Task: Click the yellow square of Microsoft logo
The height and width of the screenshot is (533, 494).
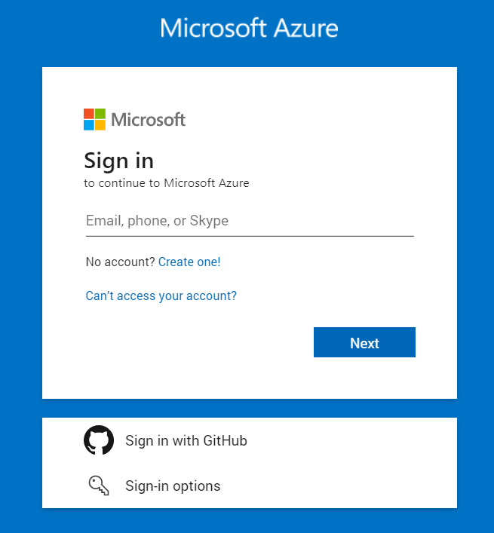Action: pos(100,125)
